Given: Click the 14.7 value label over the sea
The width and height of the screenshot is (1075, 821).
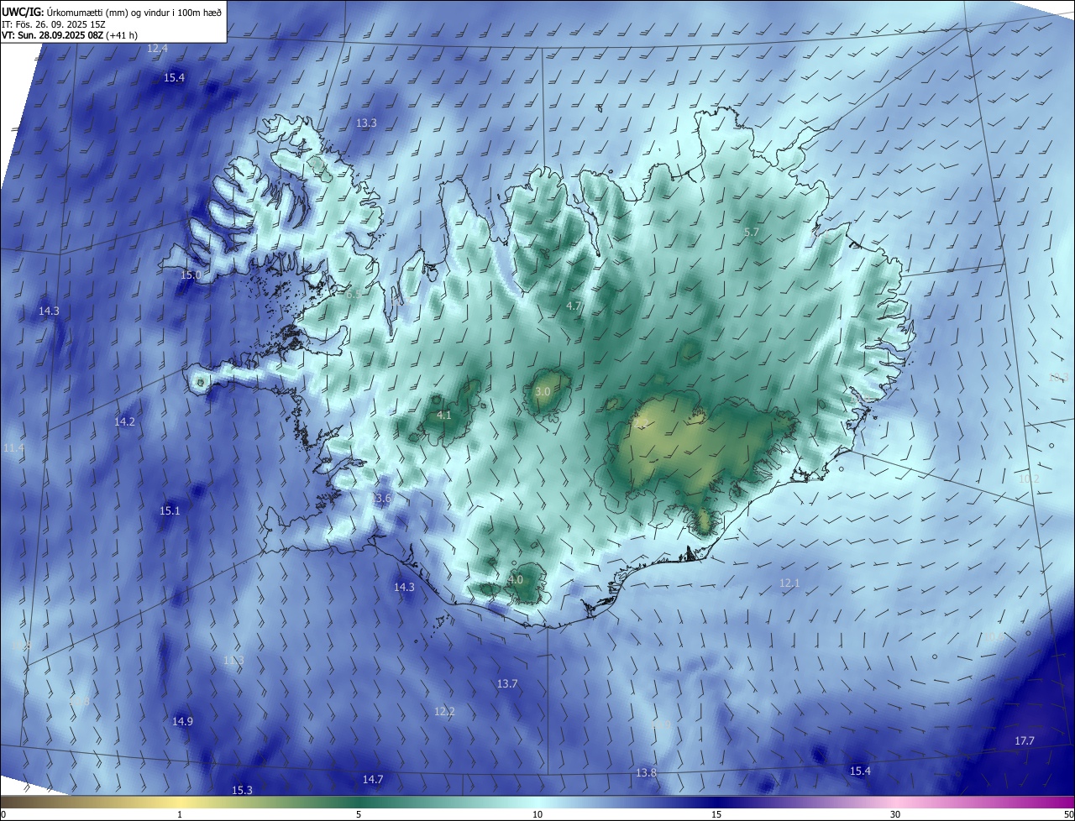Looking at the screenshot, I should (373, 780).
